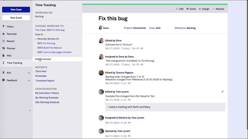Click the pointing hand icon beside Assign

tap(200, 9)
